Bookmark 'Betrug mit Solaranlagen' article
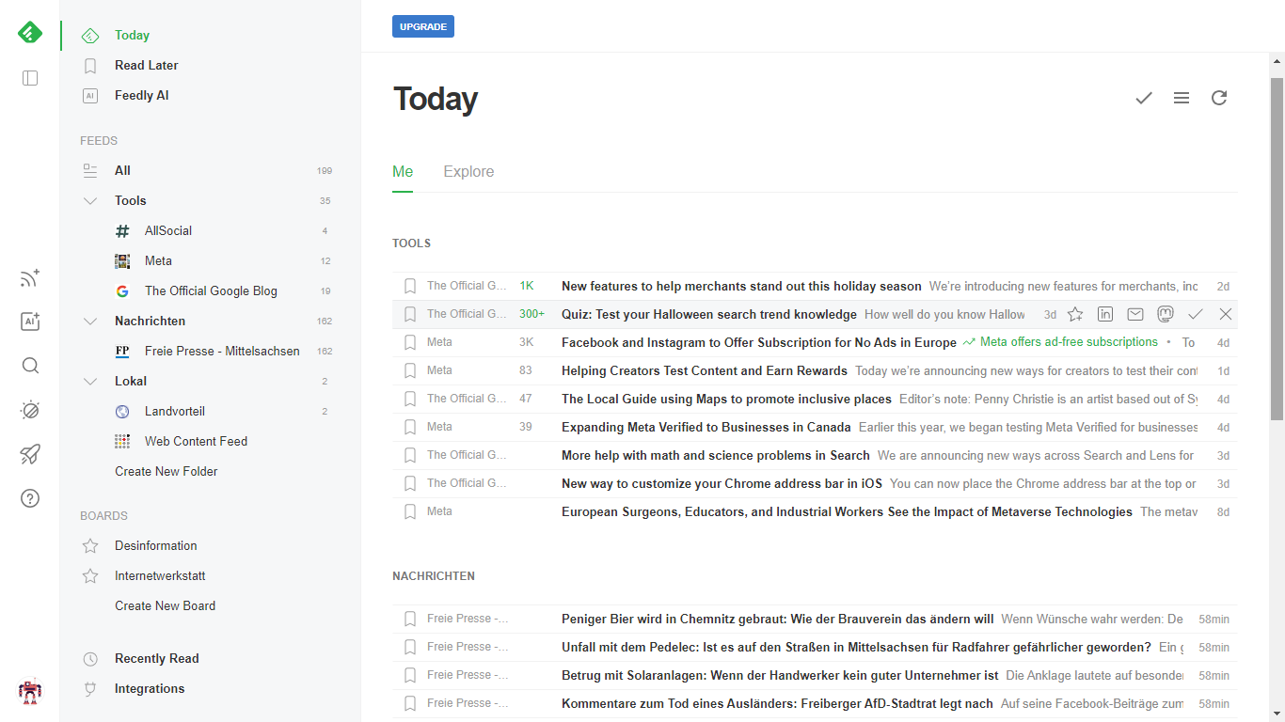1285x722 pixels. pyautogui.click(x=410, y=675)
